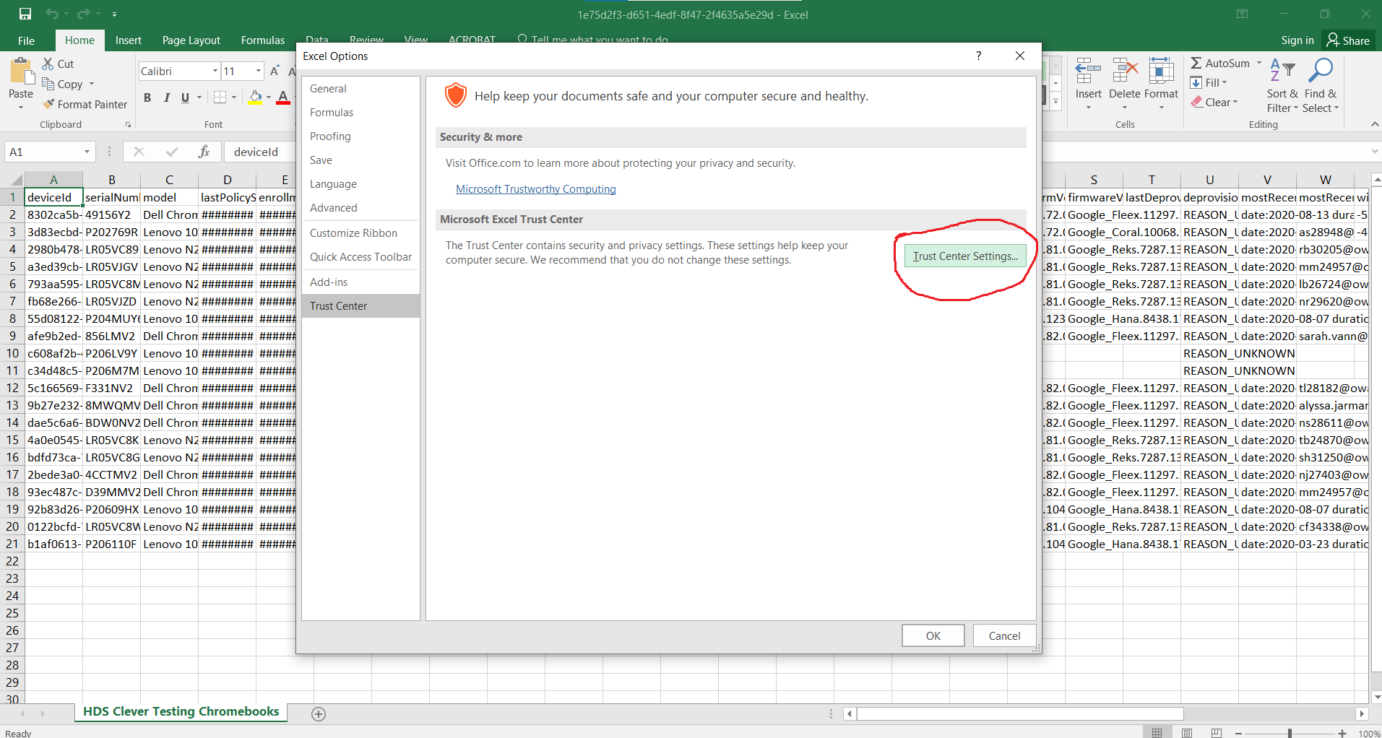1382x738 pixels.
Task: Zoom in with the plus icon
Action: point(1342,733)
